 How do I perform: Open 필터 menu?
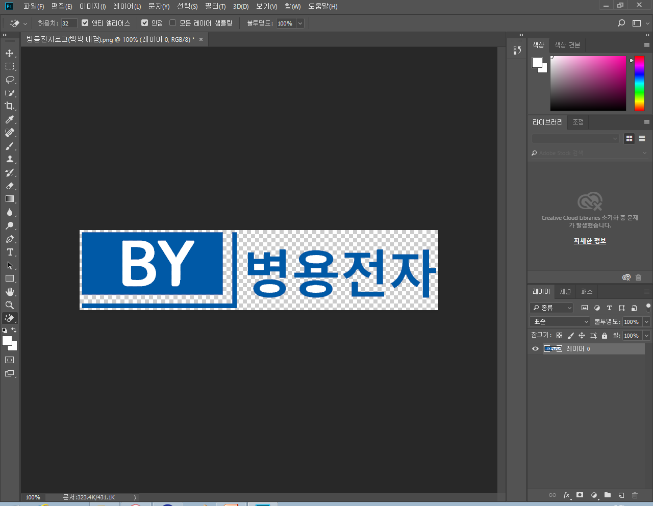pyautogui.click(x=215, y=6)
